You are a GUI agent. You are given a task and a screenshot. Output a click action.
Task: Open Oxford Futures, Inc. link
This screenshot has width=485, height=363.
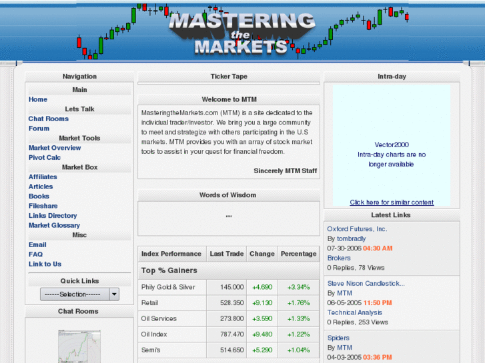click(358, 229)
